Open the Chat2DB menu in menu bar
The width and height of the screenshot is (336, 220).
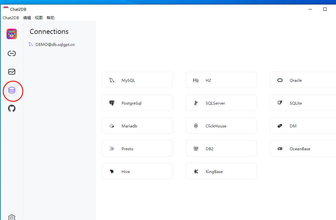pyautogui.click(x=11, y=18)
